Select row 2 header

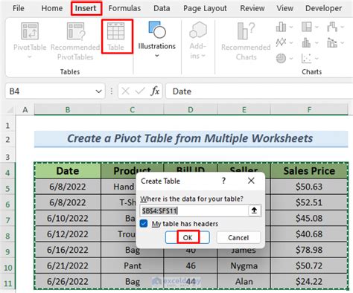(x=7, y=139)
